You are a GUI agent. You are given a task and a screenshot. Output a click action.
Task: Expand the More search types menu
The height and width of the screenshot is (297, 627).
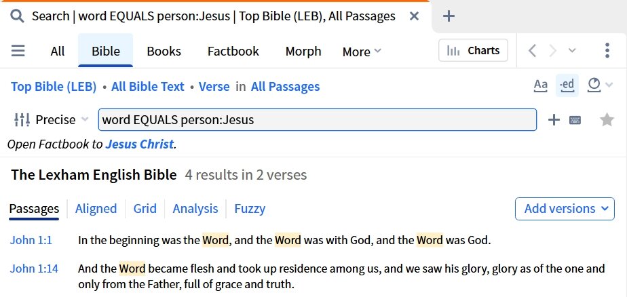point(362,52)
